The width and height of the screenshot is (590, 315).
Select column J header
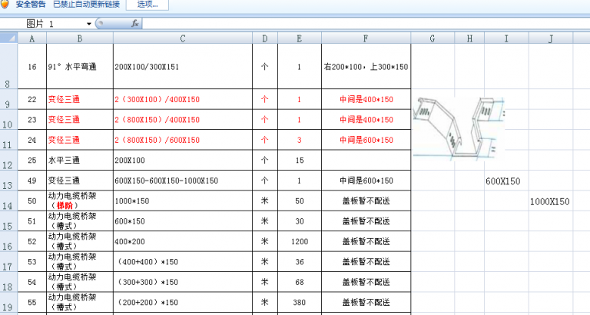[551, 38]
